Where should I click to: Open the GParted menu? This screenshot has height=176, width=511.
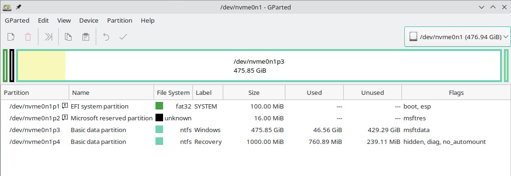17,20
